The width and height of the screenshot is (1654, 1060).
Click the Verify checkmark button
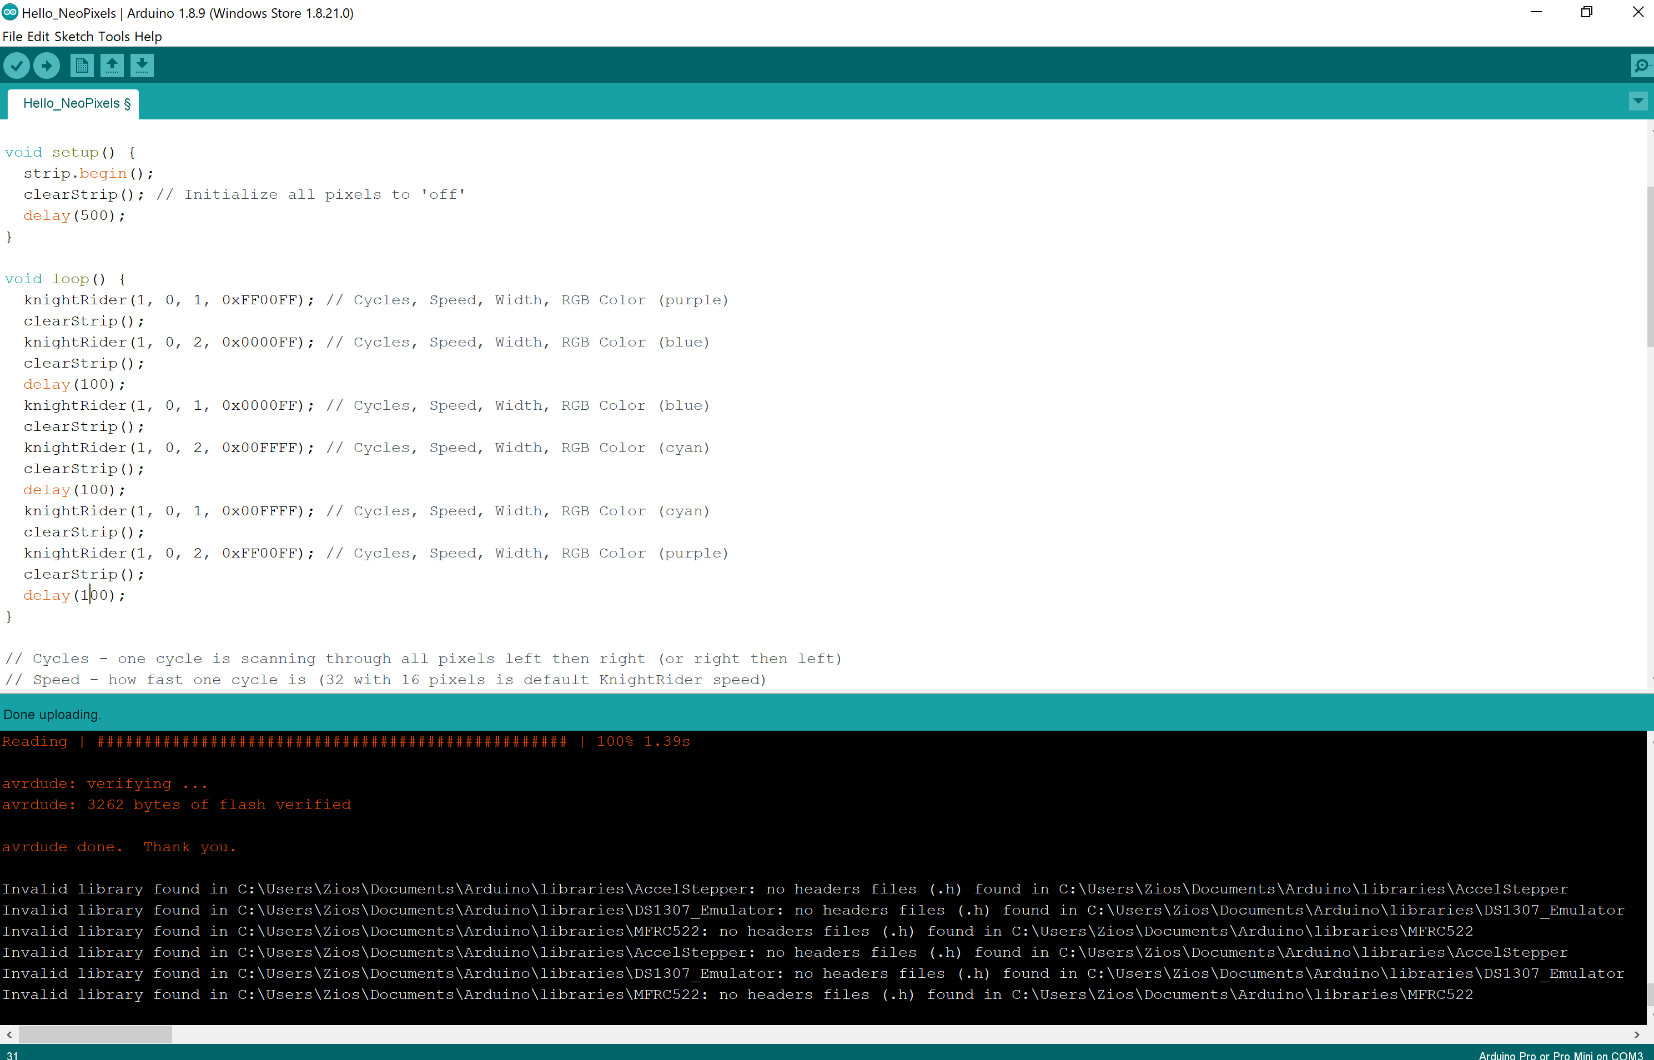tap(17, 66)
